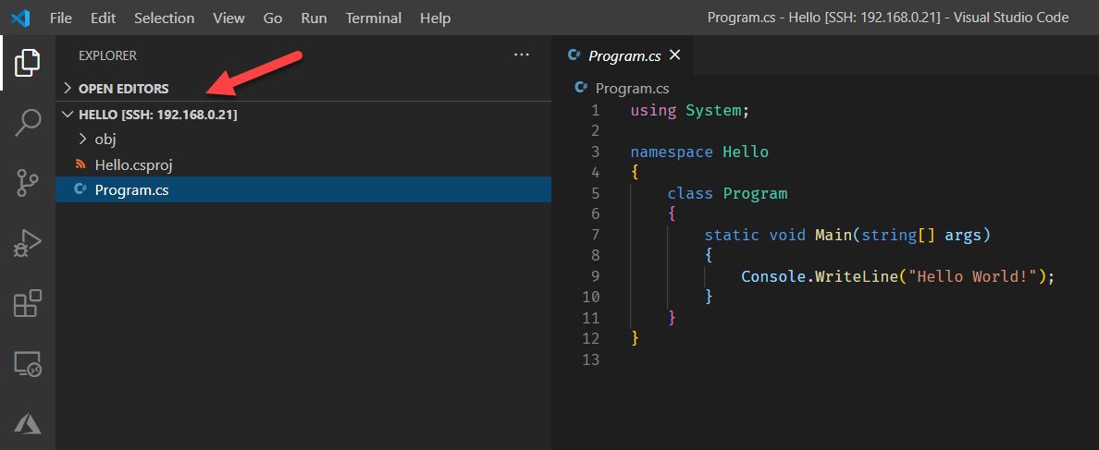Select Program.cs in the Explorer tree
This screenshot has width=1099, height=450.
[x=131, y=190]
